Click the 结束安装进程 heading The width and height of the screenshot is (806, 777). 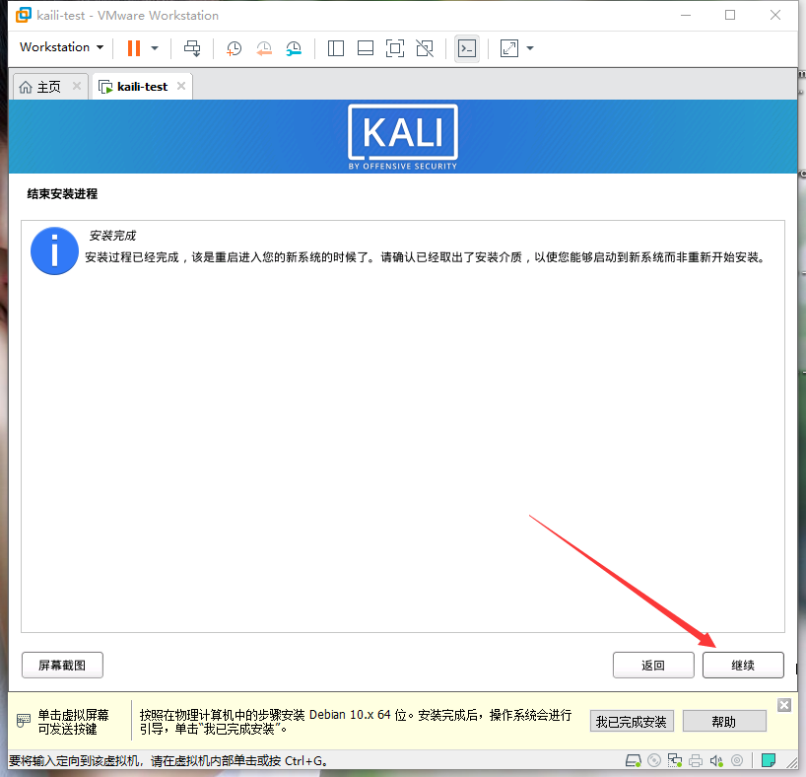[x=62, y=194]
